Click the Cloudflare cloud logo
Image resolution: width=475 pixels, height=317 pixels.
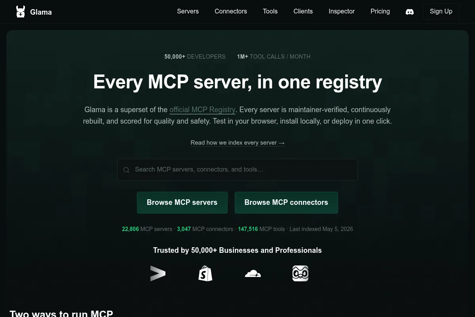[253, 273]
